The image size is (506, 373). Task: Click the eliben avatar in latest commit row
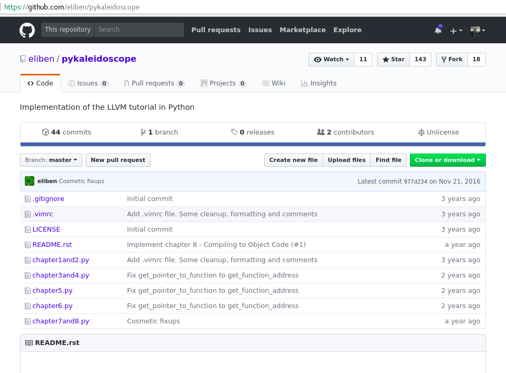pyautogui.click(x=30, y=181)
